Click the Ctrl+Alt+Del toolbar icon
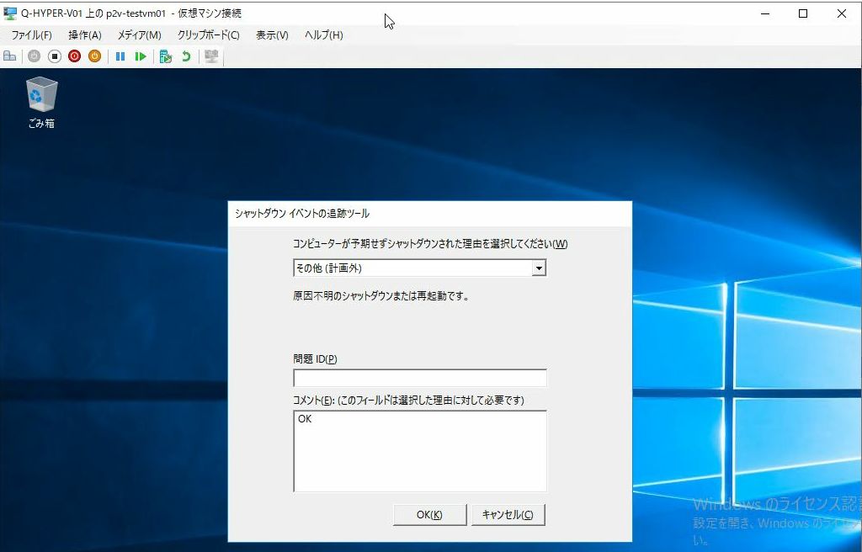Screen dimensions: 862x552 (x=10, y=56)
